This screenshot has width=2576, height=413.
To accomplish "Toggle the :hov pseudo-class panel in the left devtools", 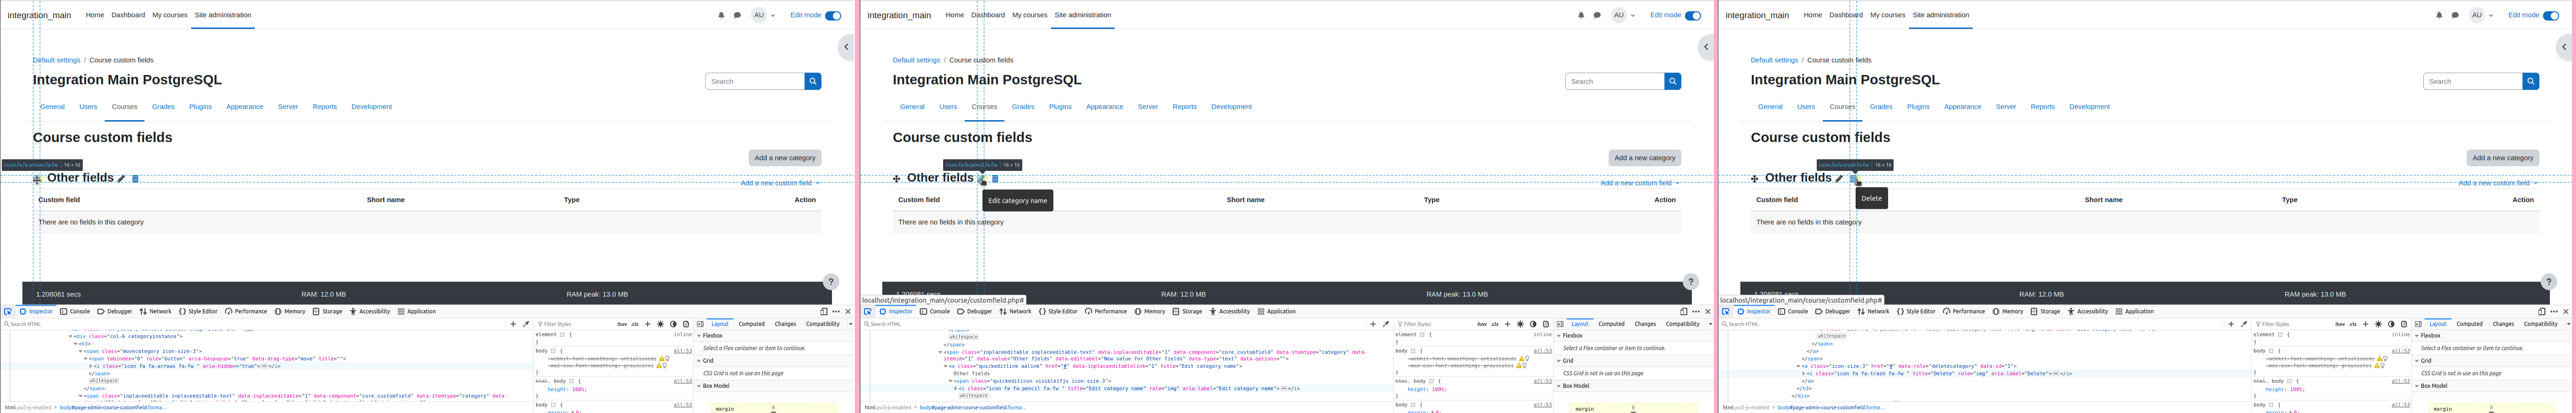I will (x=622, y=324).
